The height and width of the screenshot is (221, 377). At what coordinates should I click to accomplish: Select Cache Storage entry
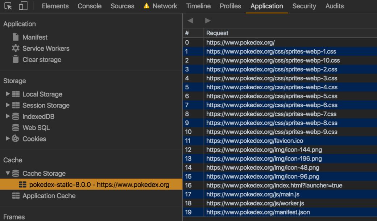point(44,174)
